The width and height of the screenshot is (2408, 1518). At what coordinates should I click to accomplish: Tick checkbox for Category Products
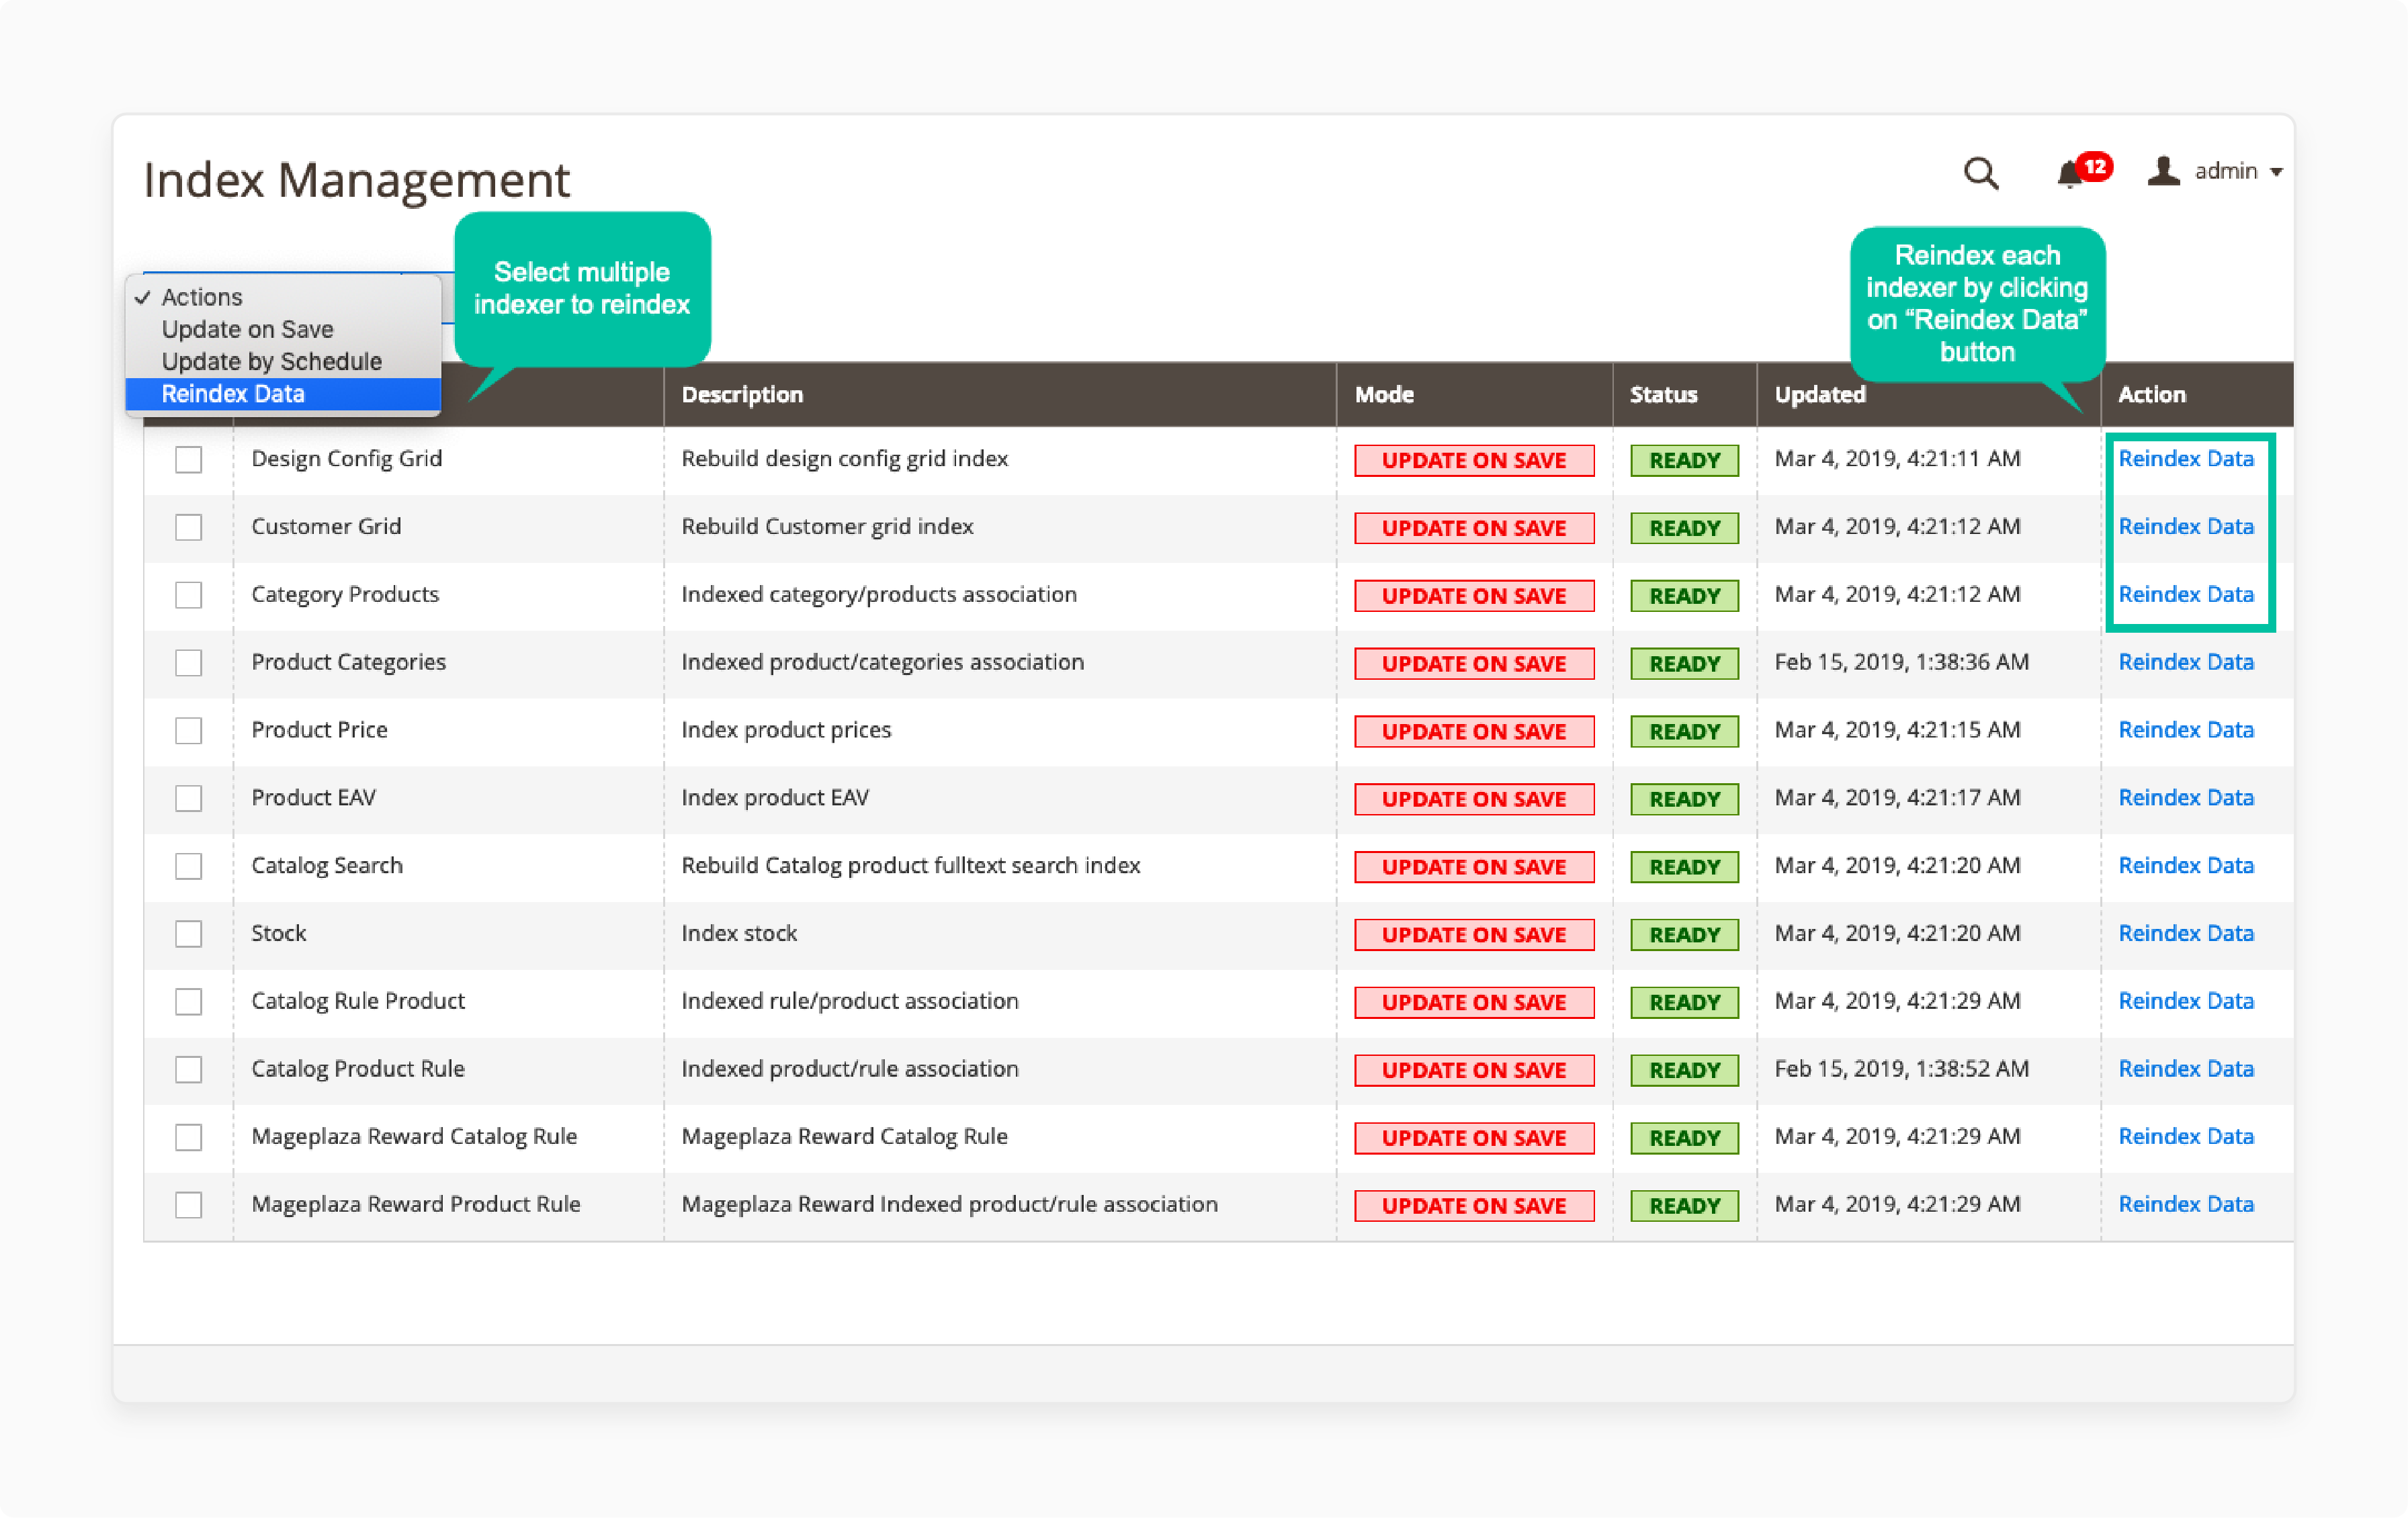188,595
